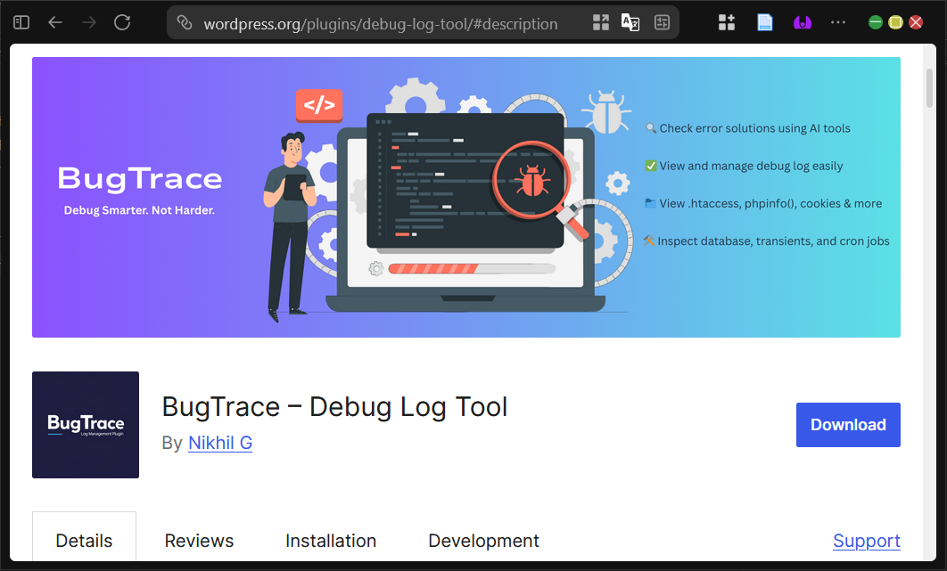
Task: Click 'Check error solutions using AI tools' text
Action: click(754, 128)
